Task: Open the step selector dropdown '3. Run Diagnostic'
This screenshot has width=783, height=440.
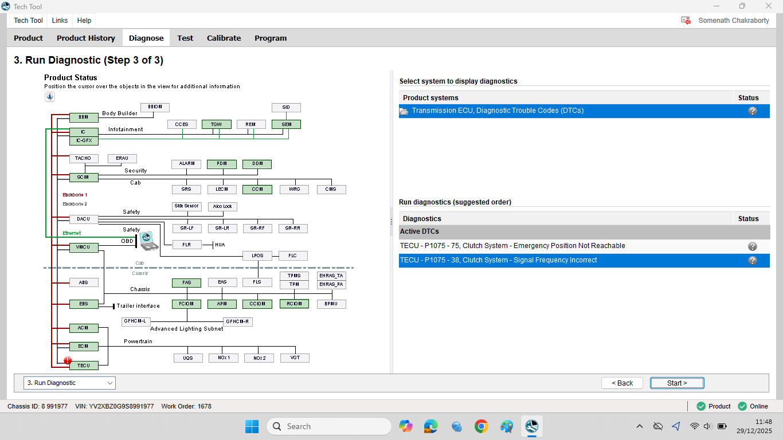Action: click(x=70, y=383)
